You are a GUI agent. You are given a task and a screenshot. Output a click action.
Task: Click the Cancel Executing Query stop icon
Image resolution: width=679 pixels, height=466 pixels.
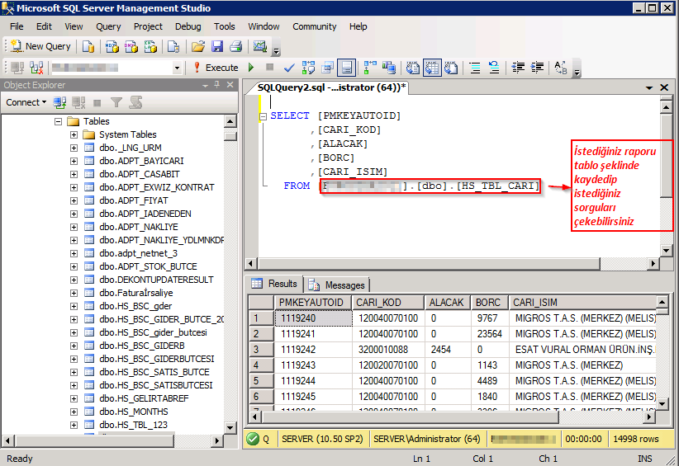tap(269, 68)
